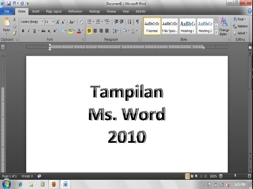Toggle Justify alignment

[x=107, y=31]
